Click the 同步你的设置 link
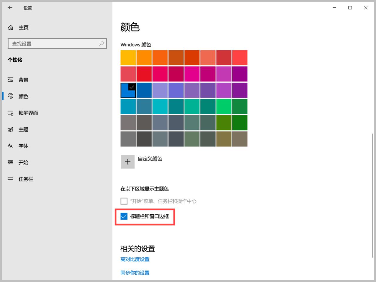The height and width of the screenshot is (282, 376). 135,273
